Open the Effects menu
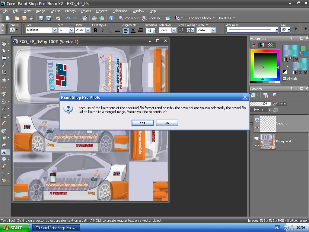The image size is (309, 232). (x=70, y=11)
